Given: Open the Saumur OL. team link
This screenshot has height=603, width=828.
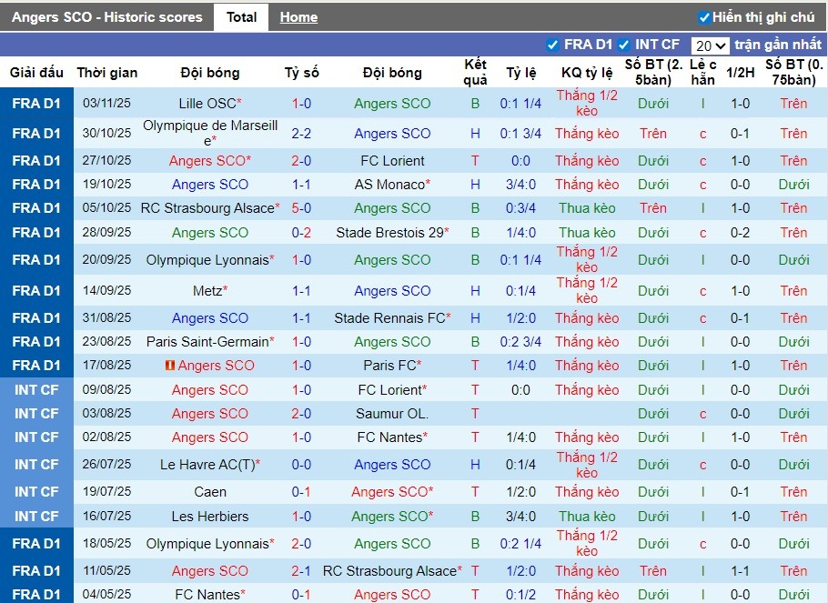Looking at the screenshot, I should coord(392,414).
